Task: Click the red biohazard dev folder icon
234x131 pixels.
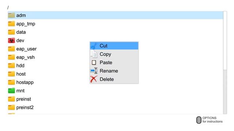Action: coord(11,40)
